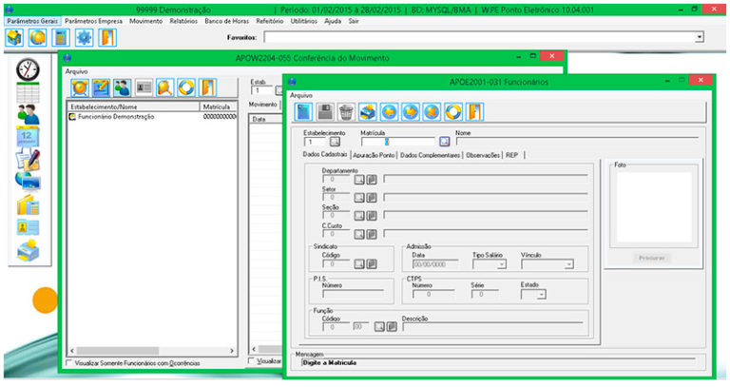The image size is (730, 387).
Task: Click the exit door icon in Funcionários toolbar
Action: pos(473,112)
